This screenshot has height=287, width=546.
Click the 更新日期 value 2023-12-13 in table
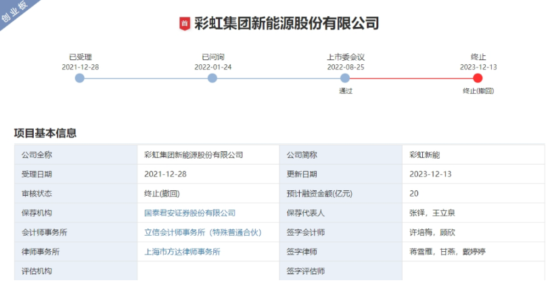[x=474, y=174]
